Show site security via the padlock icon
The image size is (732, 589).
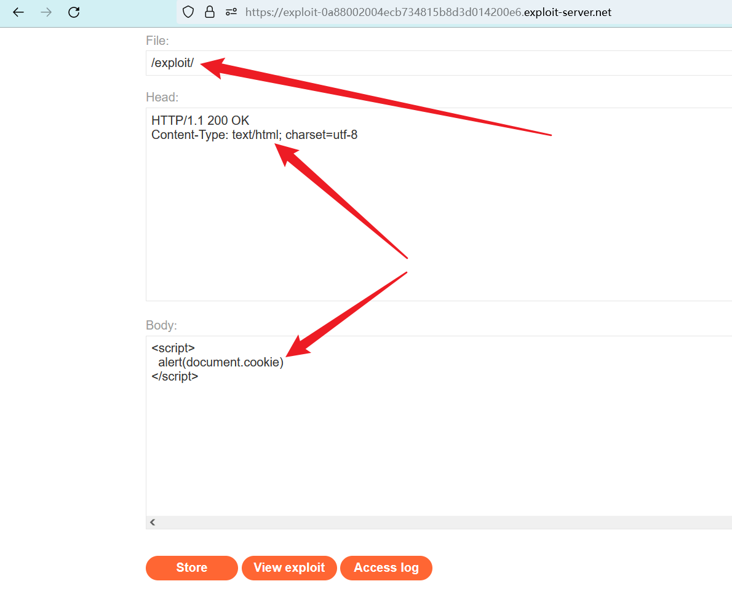point(210,12)
